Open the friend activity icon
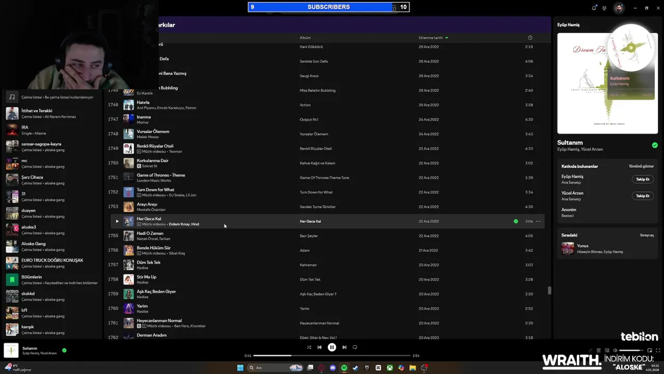This screenshot has height=374, width=664. click(x=604, y=8)
